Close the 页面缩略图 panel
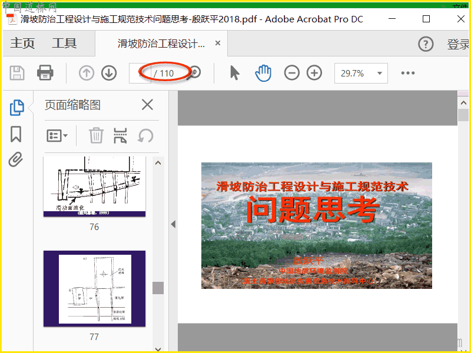471x353 pixels. pos(147,105)
